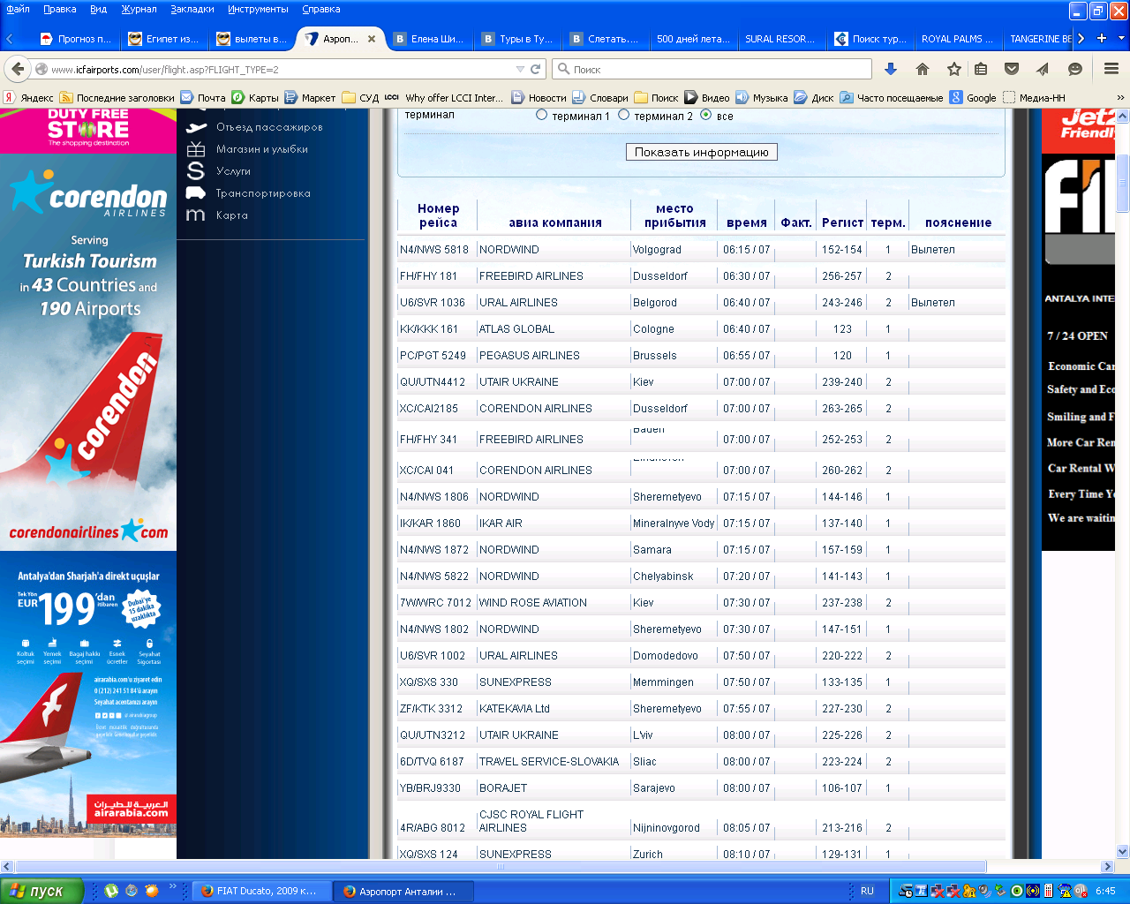Open the list all tabs dropdown

1122,38
